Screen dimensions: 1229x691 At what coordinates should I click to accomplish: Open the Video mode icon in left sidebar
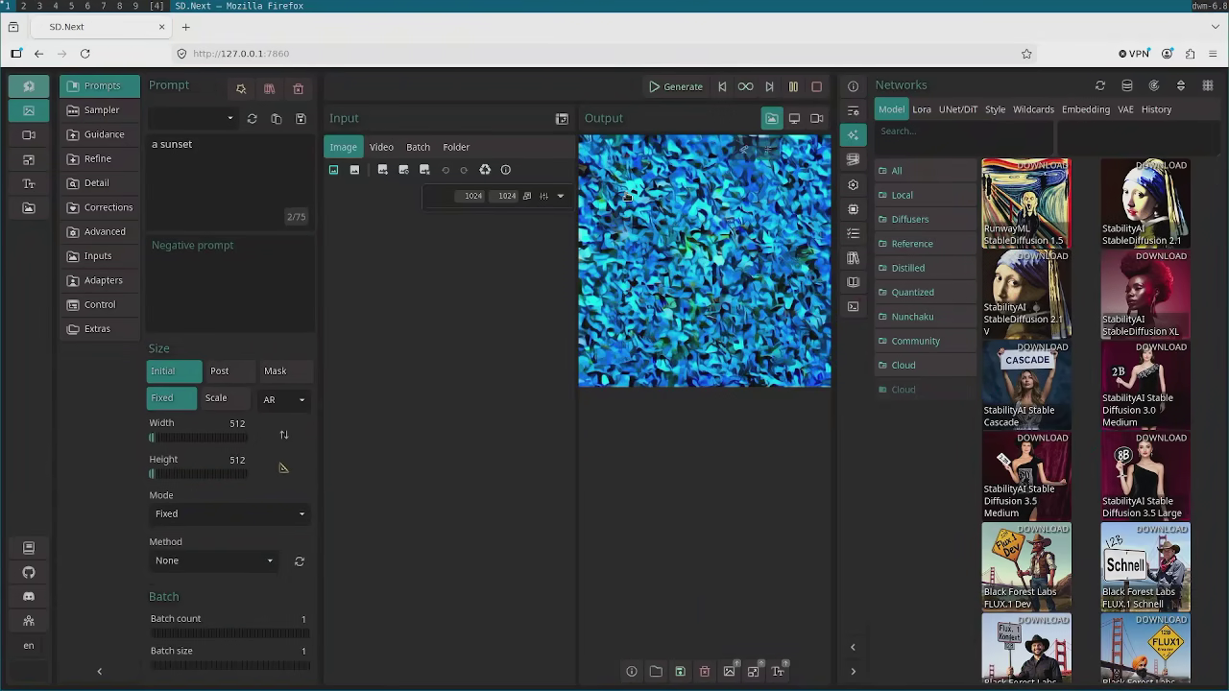[29, 135]
